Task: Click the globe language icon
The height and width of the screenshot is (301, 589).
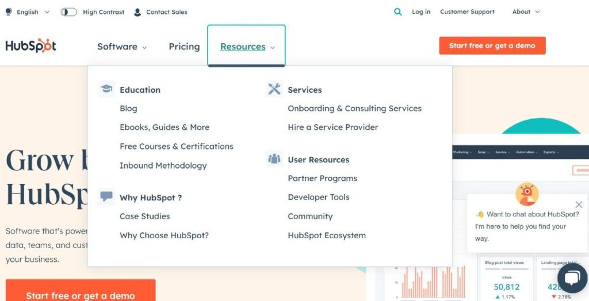Action: [x=9, y=12]
